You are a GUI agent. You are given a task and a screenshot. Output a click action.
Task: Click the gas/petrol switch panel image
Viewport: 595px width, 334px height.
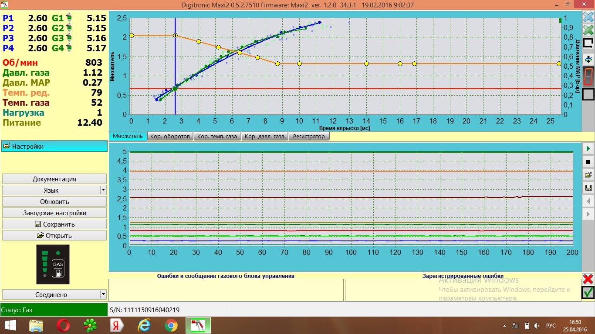coord(52,264)
